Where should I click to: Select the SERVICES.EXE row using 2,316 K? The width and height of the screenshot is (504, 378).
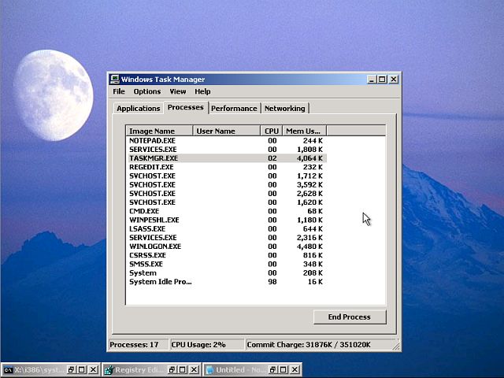click(227, 238)
